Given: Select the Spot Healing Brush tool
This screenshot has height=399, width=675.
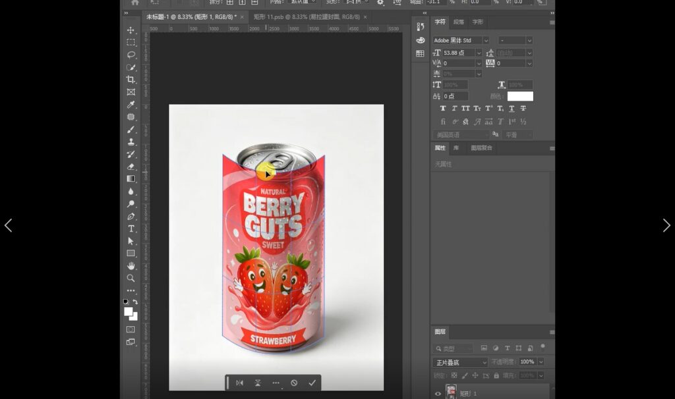Looking at the screenshot, I should (131, 117).
